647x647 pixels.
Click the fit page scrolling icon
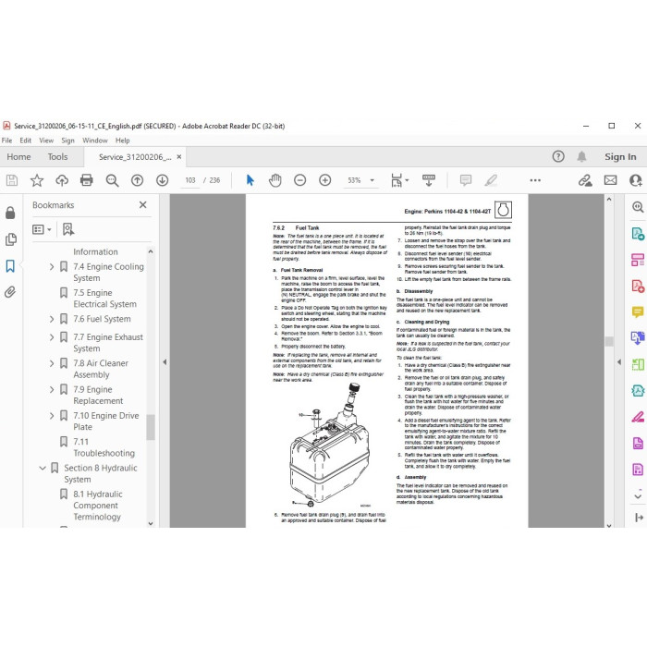coord(397,180)
